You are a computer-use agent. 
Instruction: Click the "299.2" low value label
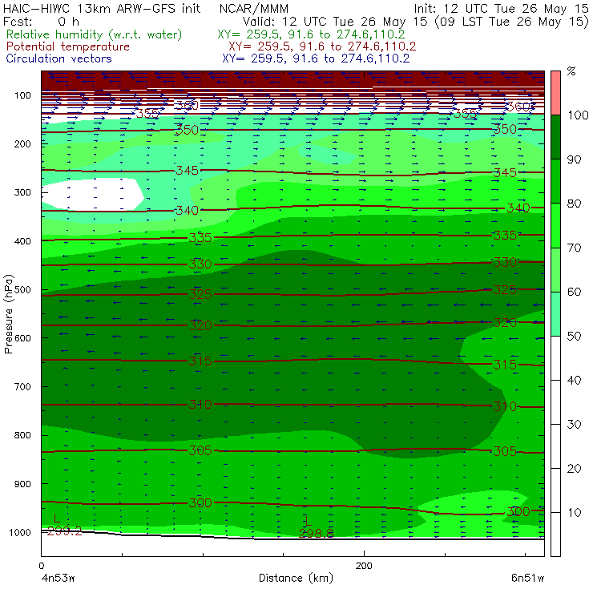(x=64, y=531)
